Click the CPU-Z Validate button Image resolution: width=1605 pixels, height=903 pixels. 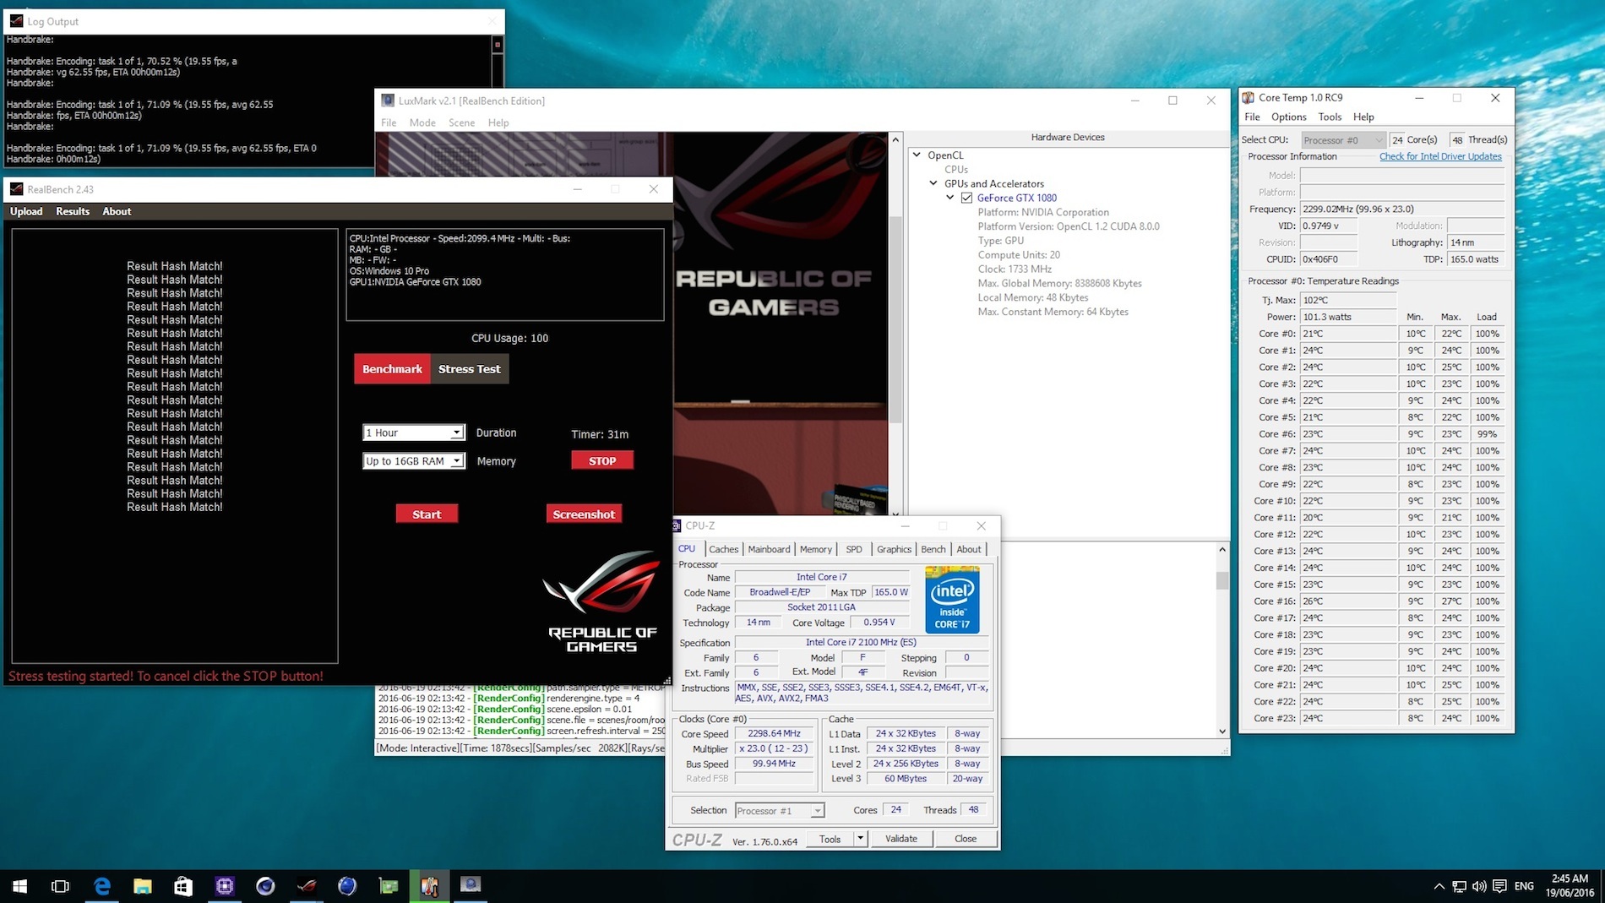click(900, 839)
